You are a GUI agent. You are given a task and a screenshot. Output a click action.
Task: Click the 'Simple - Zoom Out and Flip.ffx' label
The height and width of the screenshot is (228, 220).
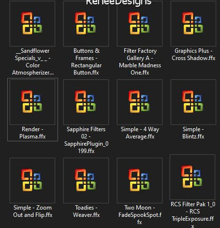[x=33, y=211]
